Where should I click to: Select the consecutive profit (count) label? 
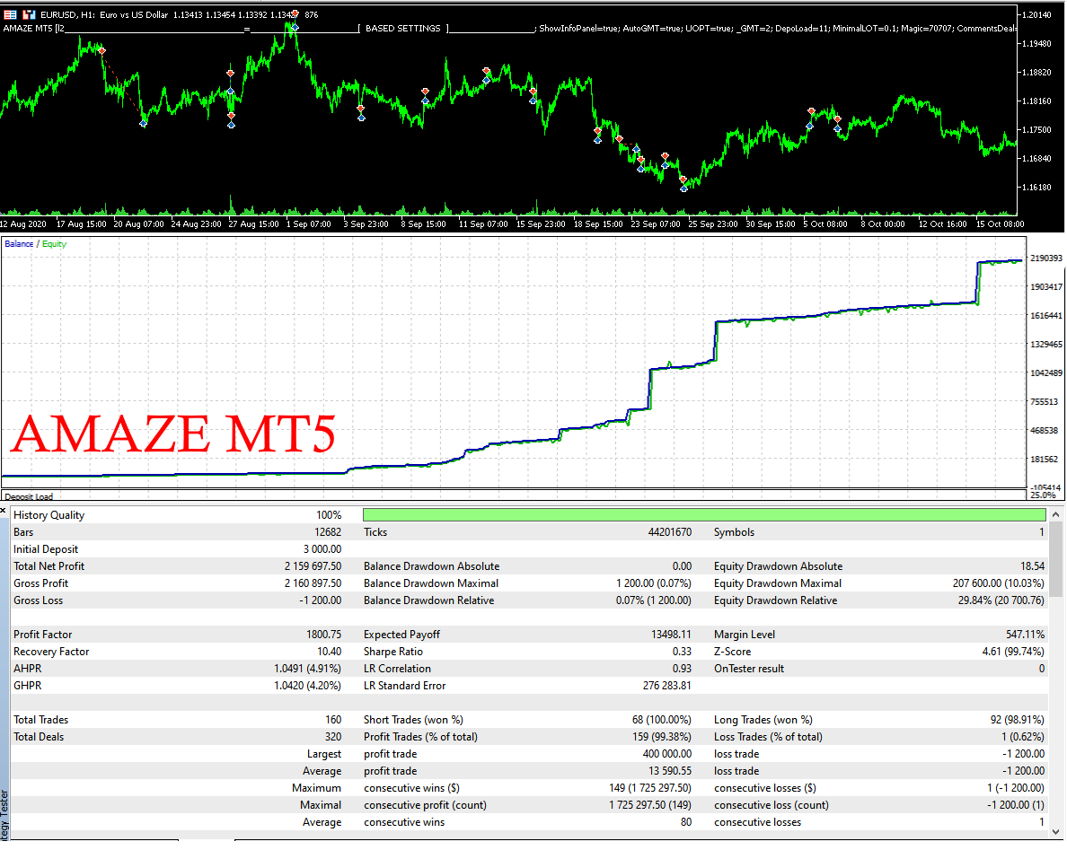(425, 804)
